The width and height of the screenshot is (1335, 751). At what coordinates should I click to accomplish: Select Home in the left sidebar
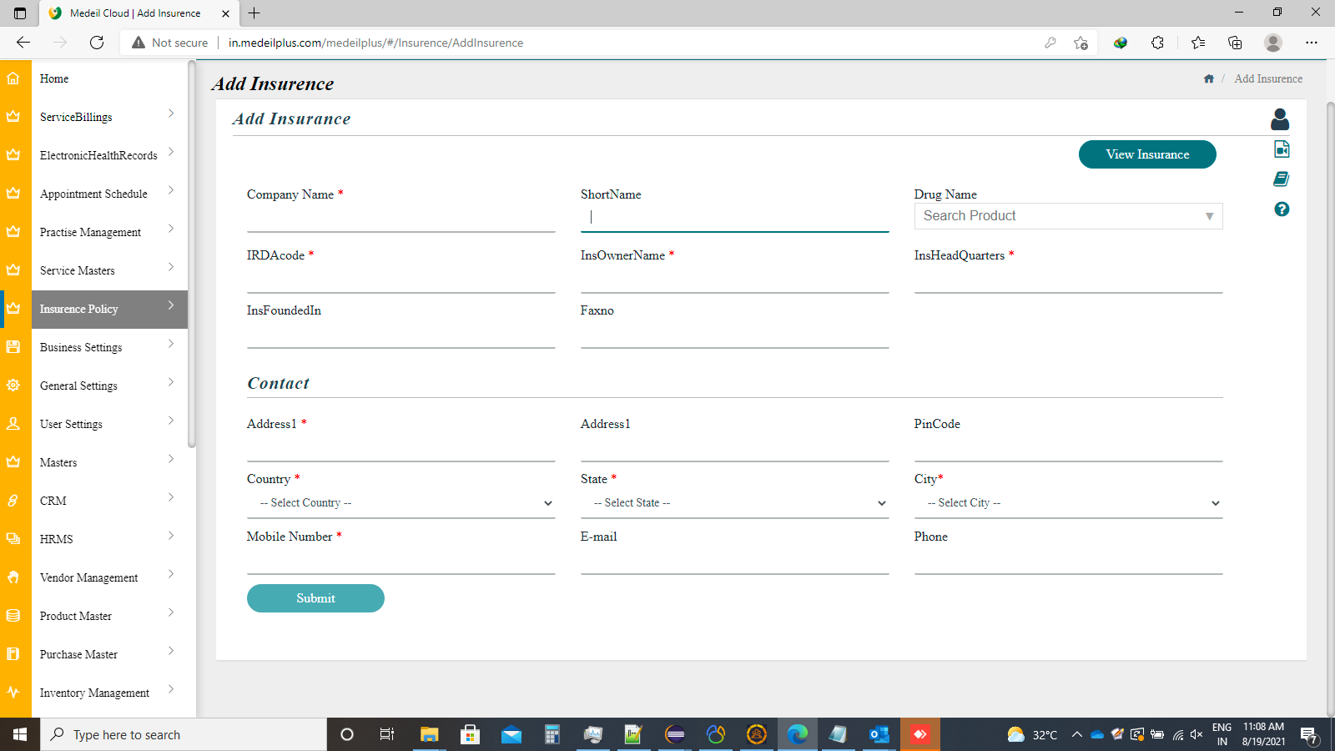tap(53, 78)
